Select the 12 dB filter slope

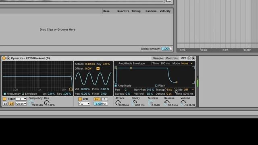(x=5, y=104)
